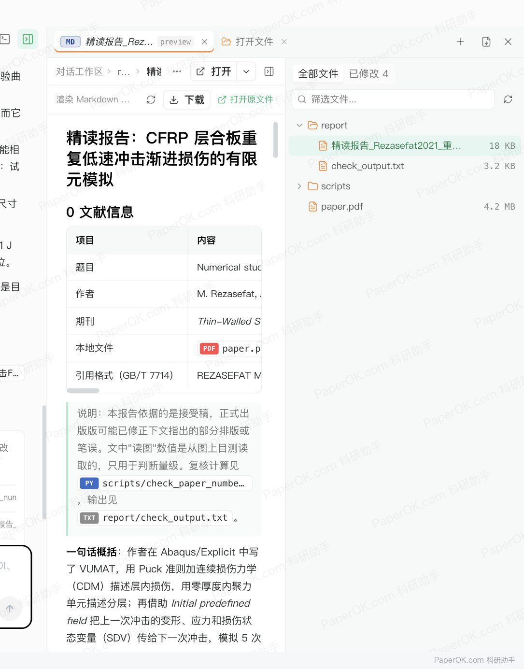
Task: Refresh the file list
Action: (x=508, y=99)
